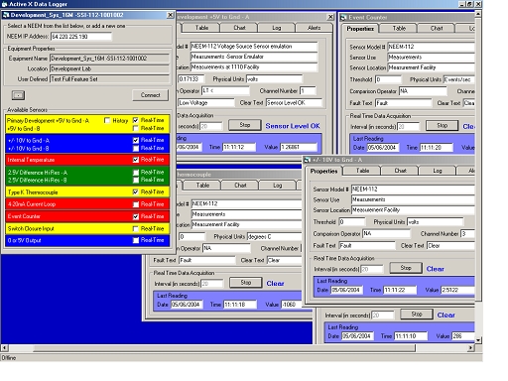
Task: Click the Offline status bar entry
Action: click(9, 358)
